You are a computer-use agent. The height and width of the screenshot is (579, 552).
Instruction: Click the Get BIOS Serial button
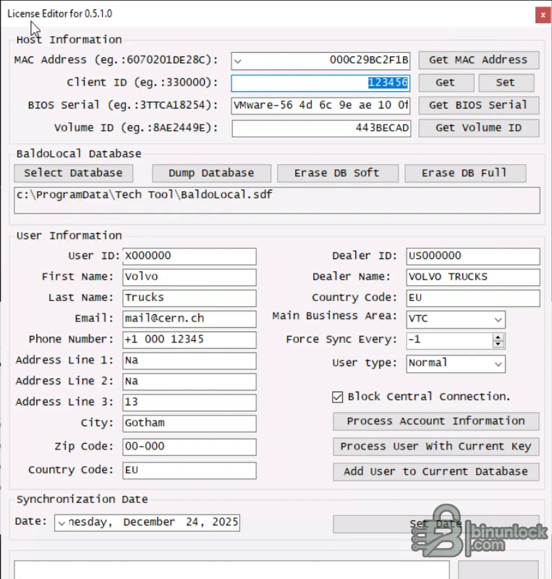click(479, 105)
